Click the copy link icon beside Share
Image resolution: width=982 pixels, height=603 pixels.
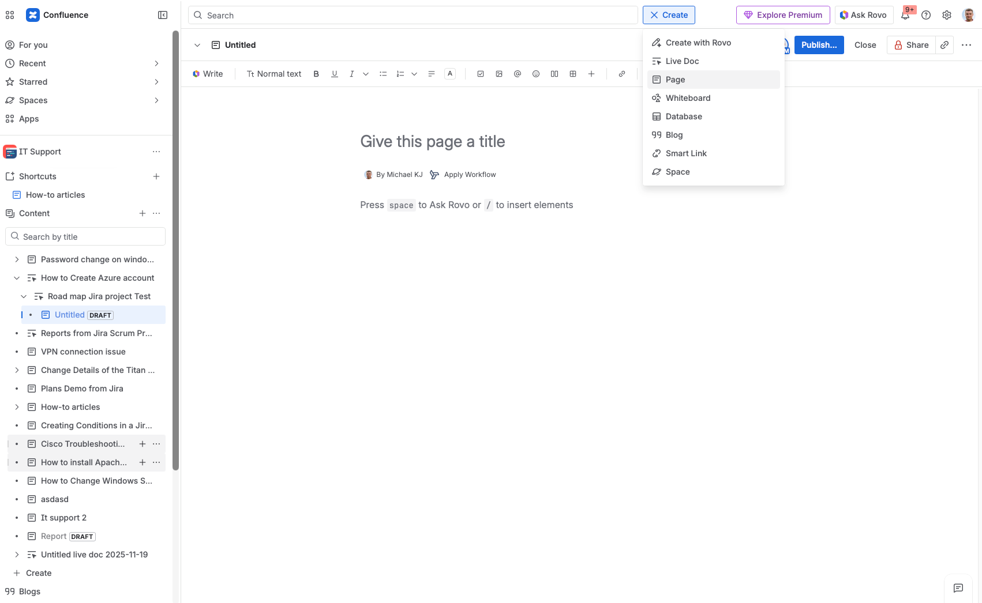tap(944, 45)
